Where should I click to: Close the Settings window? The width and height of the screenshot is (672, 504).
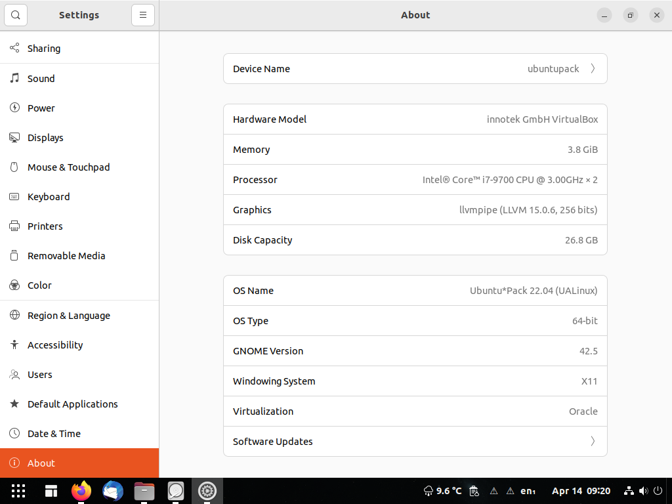tap(656, 16)
